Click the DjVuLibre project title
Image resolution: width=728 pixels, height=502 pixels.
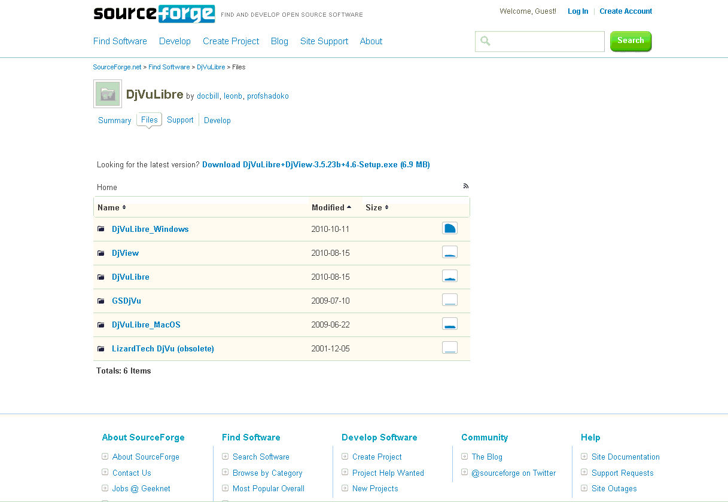[154, 94]
